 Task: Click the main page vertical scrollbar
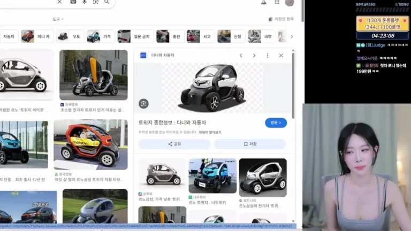[x=303, y=11]
